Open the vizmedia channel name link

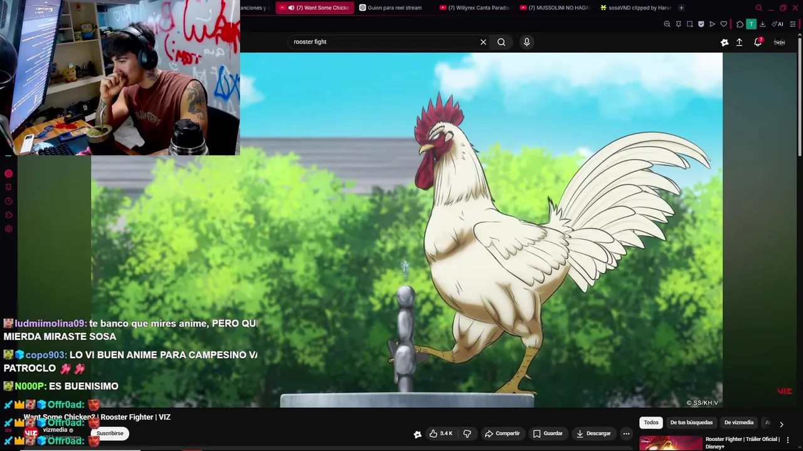pyautogui.click(x=55, y=430)
